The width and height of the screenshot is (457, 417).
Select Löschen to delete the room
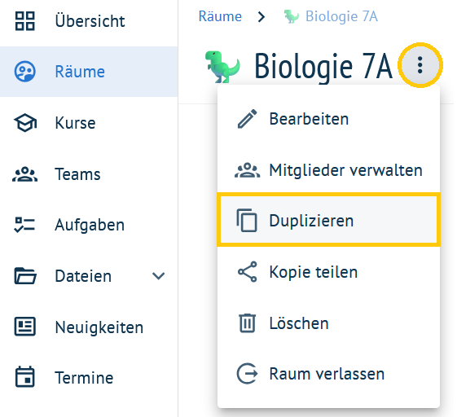[x=328, y=323]
